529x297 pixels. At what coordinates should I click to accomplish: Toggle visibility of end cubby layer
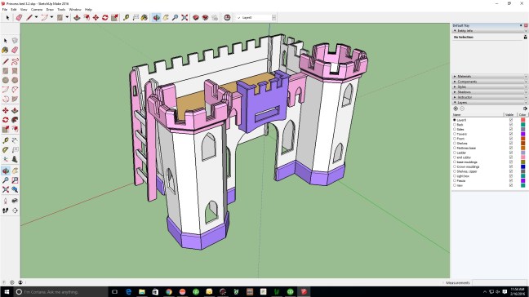tap(511, 157)
